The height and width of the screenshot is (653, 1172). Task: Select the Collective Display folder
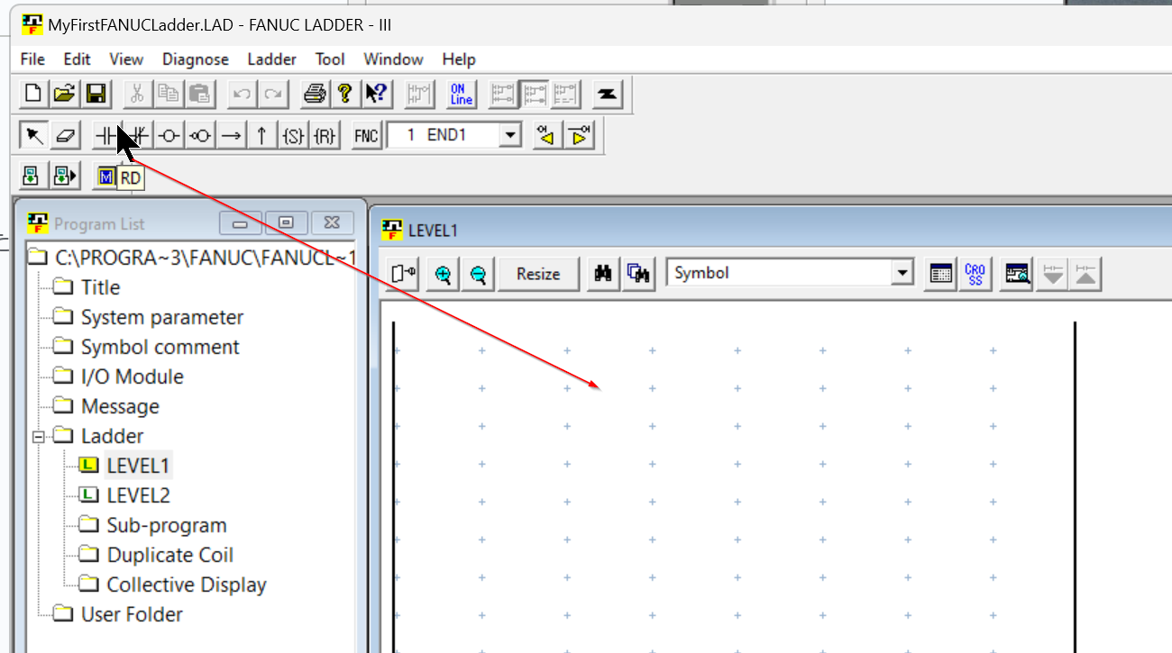(187, 585)
